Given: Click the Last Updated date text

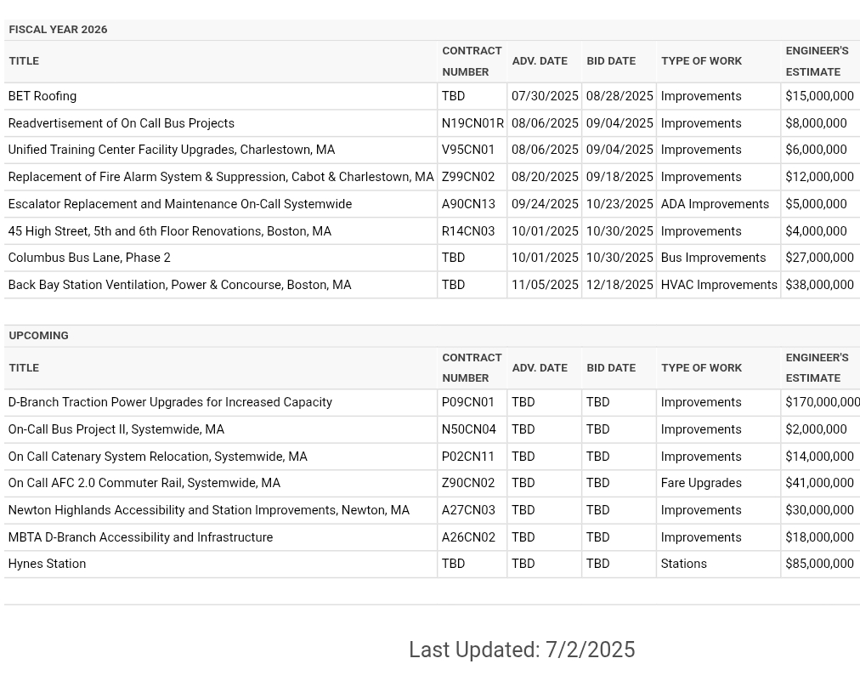Looking at the screenshot, I should pos(522,650).
